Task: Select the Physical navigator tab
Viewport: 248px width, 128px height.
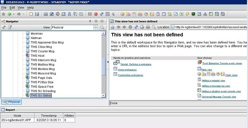Action: click(12, 102)
